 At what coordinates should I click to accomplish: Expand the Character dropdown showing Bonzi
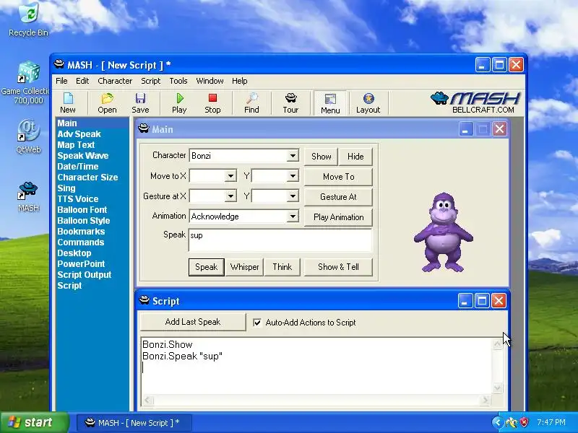(x=293, y=156)
